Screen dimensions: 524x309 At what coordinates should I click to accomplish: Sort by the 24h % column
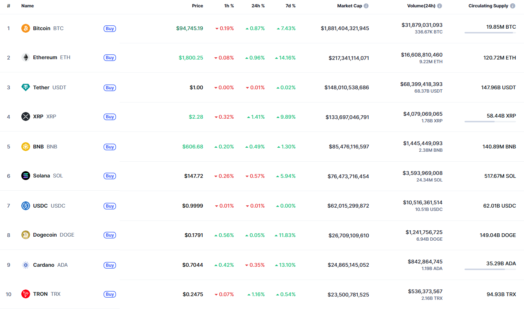point(258,6)
